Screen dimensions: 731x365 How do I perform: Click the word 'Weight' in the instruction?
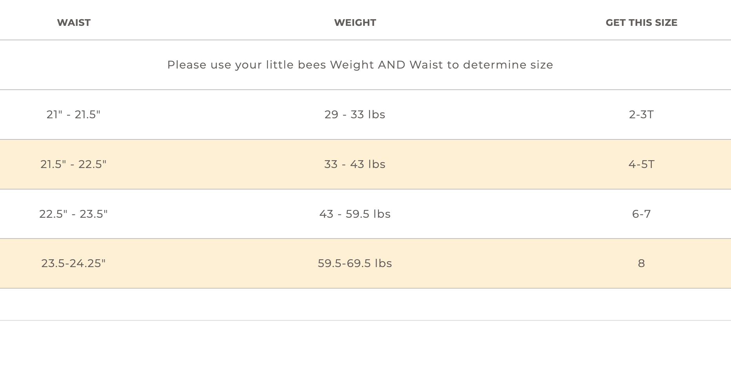pyautogui.click(x=352, y=65)
